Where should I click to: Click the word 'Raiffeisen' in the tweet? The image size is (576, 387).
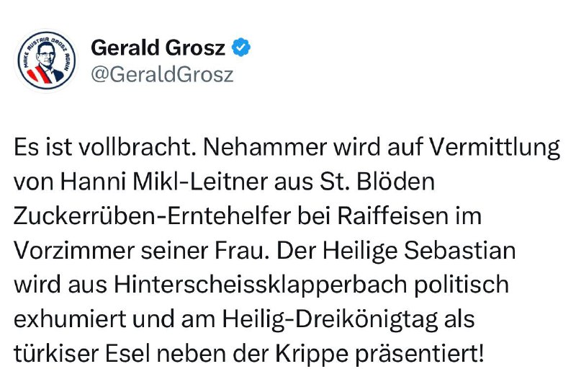pyautogui.click(x=392, y=216)
